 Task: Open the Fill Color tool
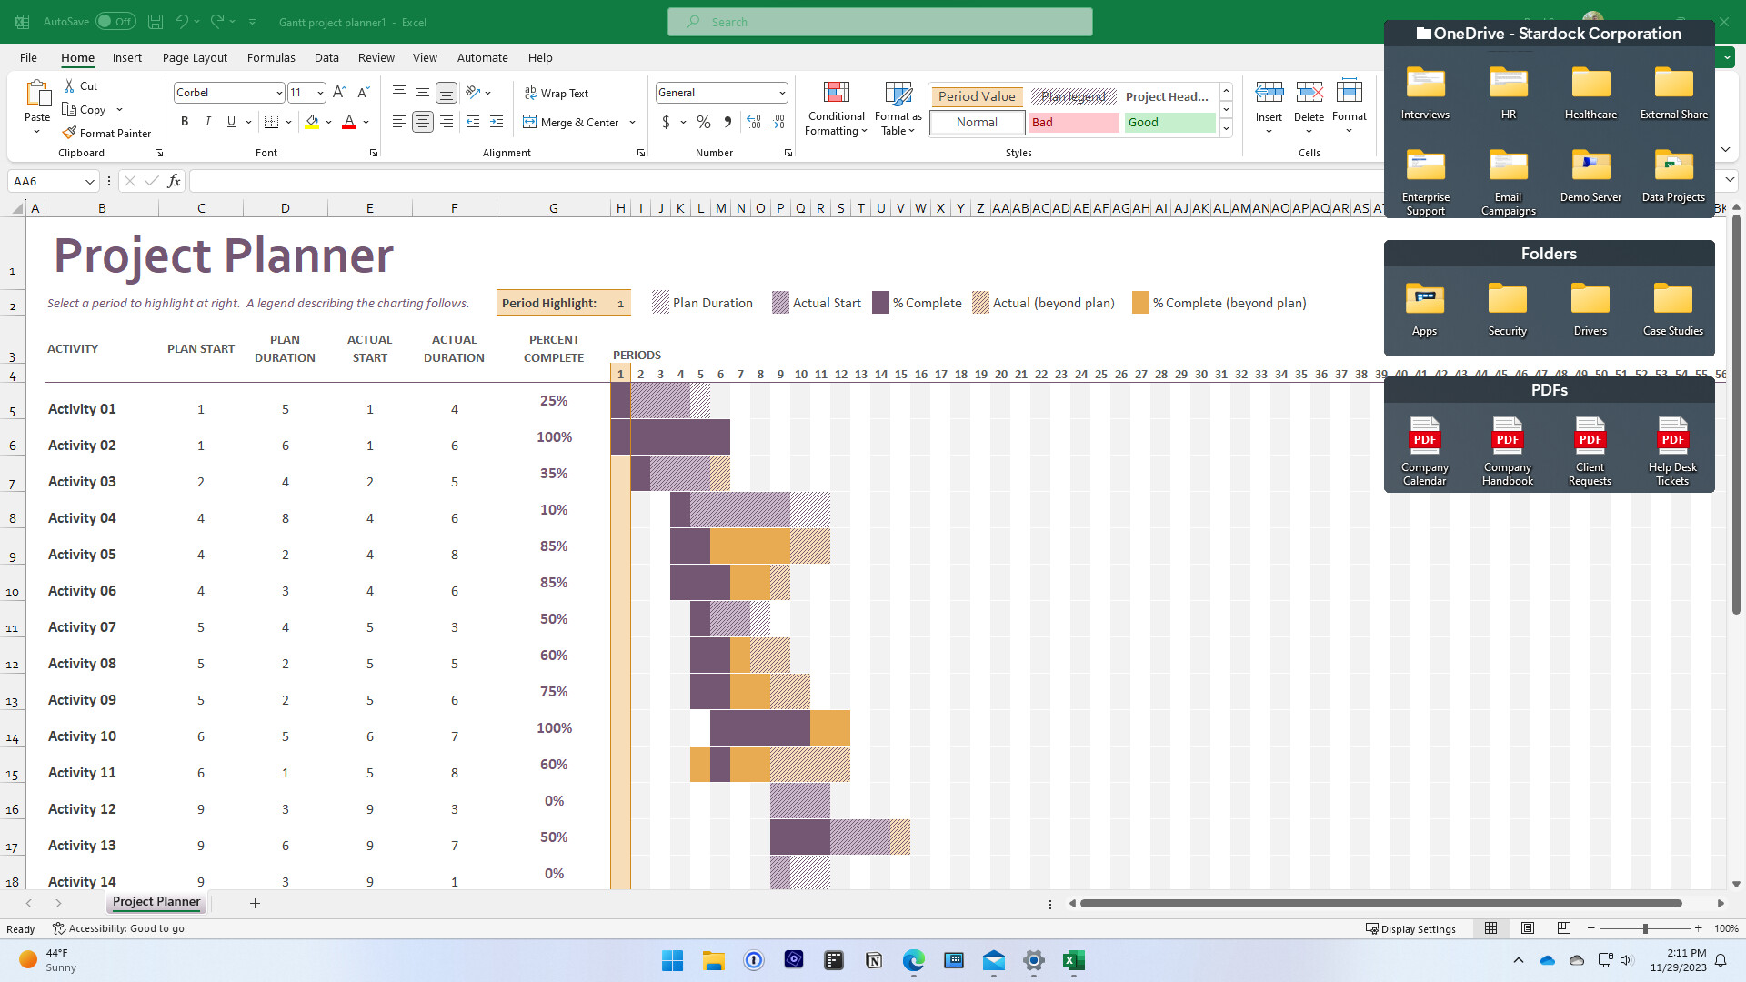coord(313,121)
